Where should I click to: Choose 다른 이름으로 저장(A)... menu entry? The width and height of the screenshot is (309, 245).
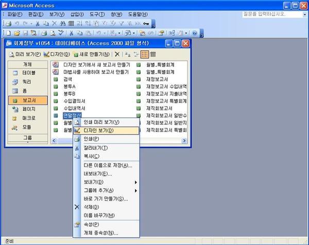tap(106, 165)
